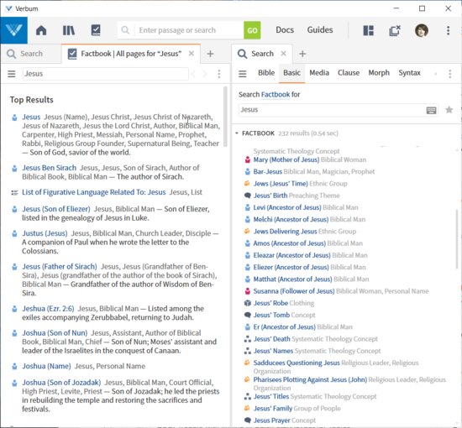This screenshot has width=462, height=428.
Task: Click the search results vertical scrollbar
Action: 457,238
